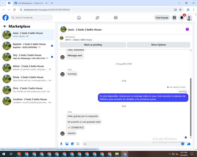Click the unread dot on Baptiste chat

point(52,46)
